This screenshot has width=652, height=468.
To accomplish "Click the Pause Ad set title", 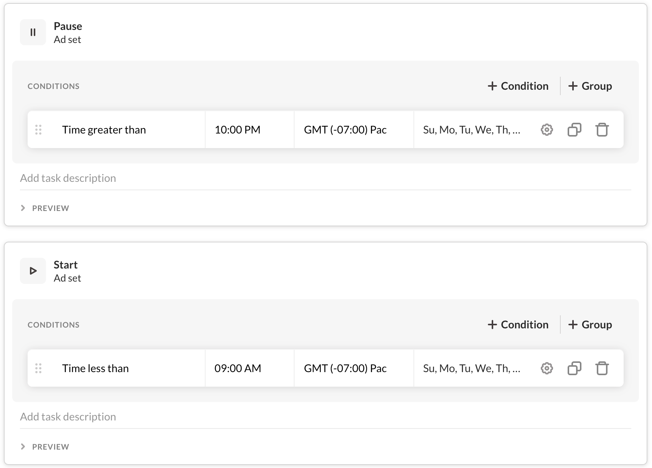I will click(68, 33).
